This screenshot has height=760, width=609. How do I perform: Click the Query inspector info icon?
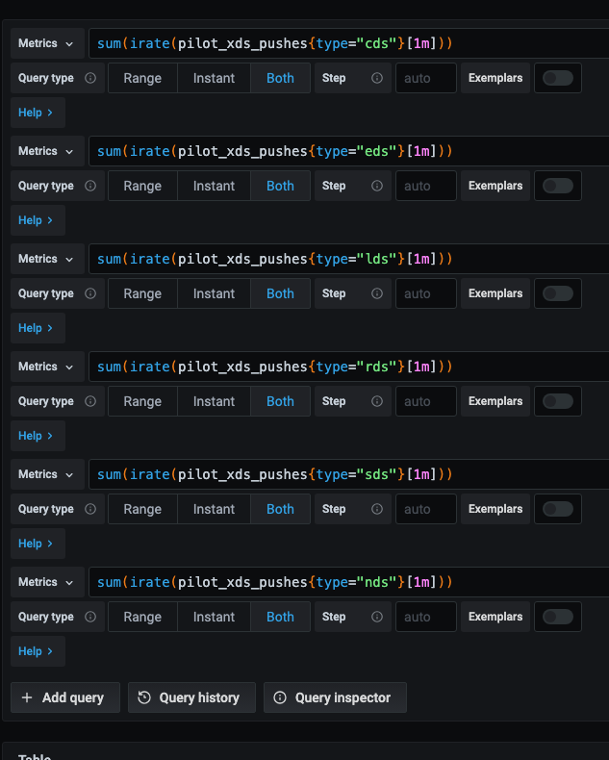point(280,697)
